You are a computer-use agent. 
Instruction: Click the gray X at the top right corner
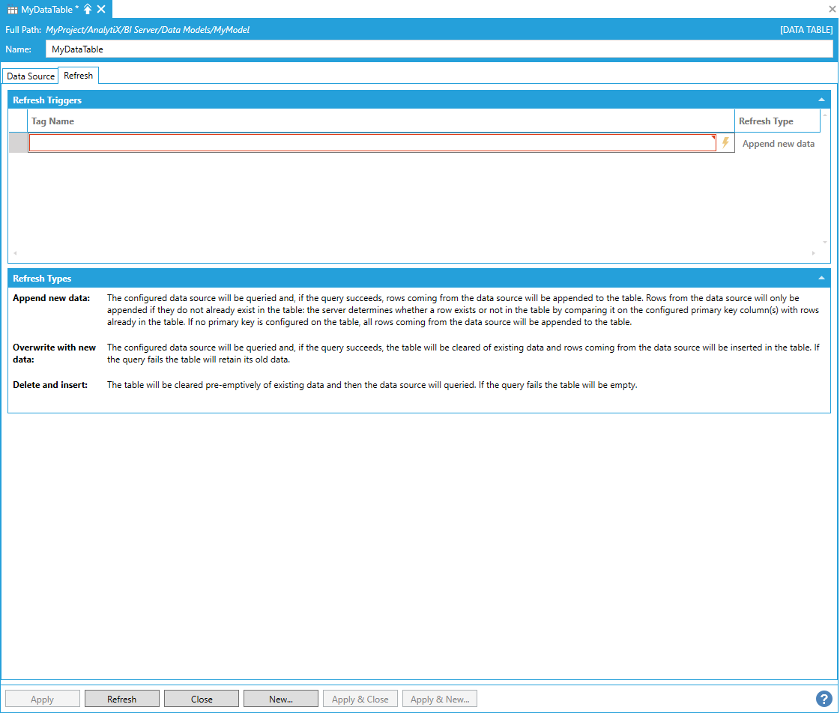832,9
